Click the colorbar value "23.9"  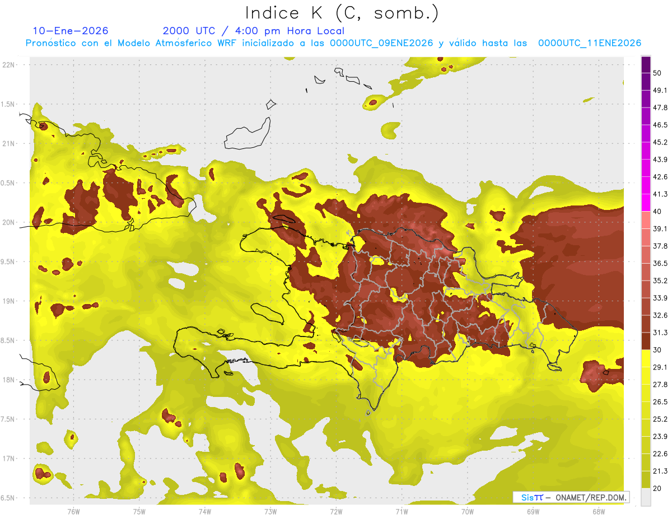[660, 436]
